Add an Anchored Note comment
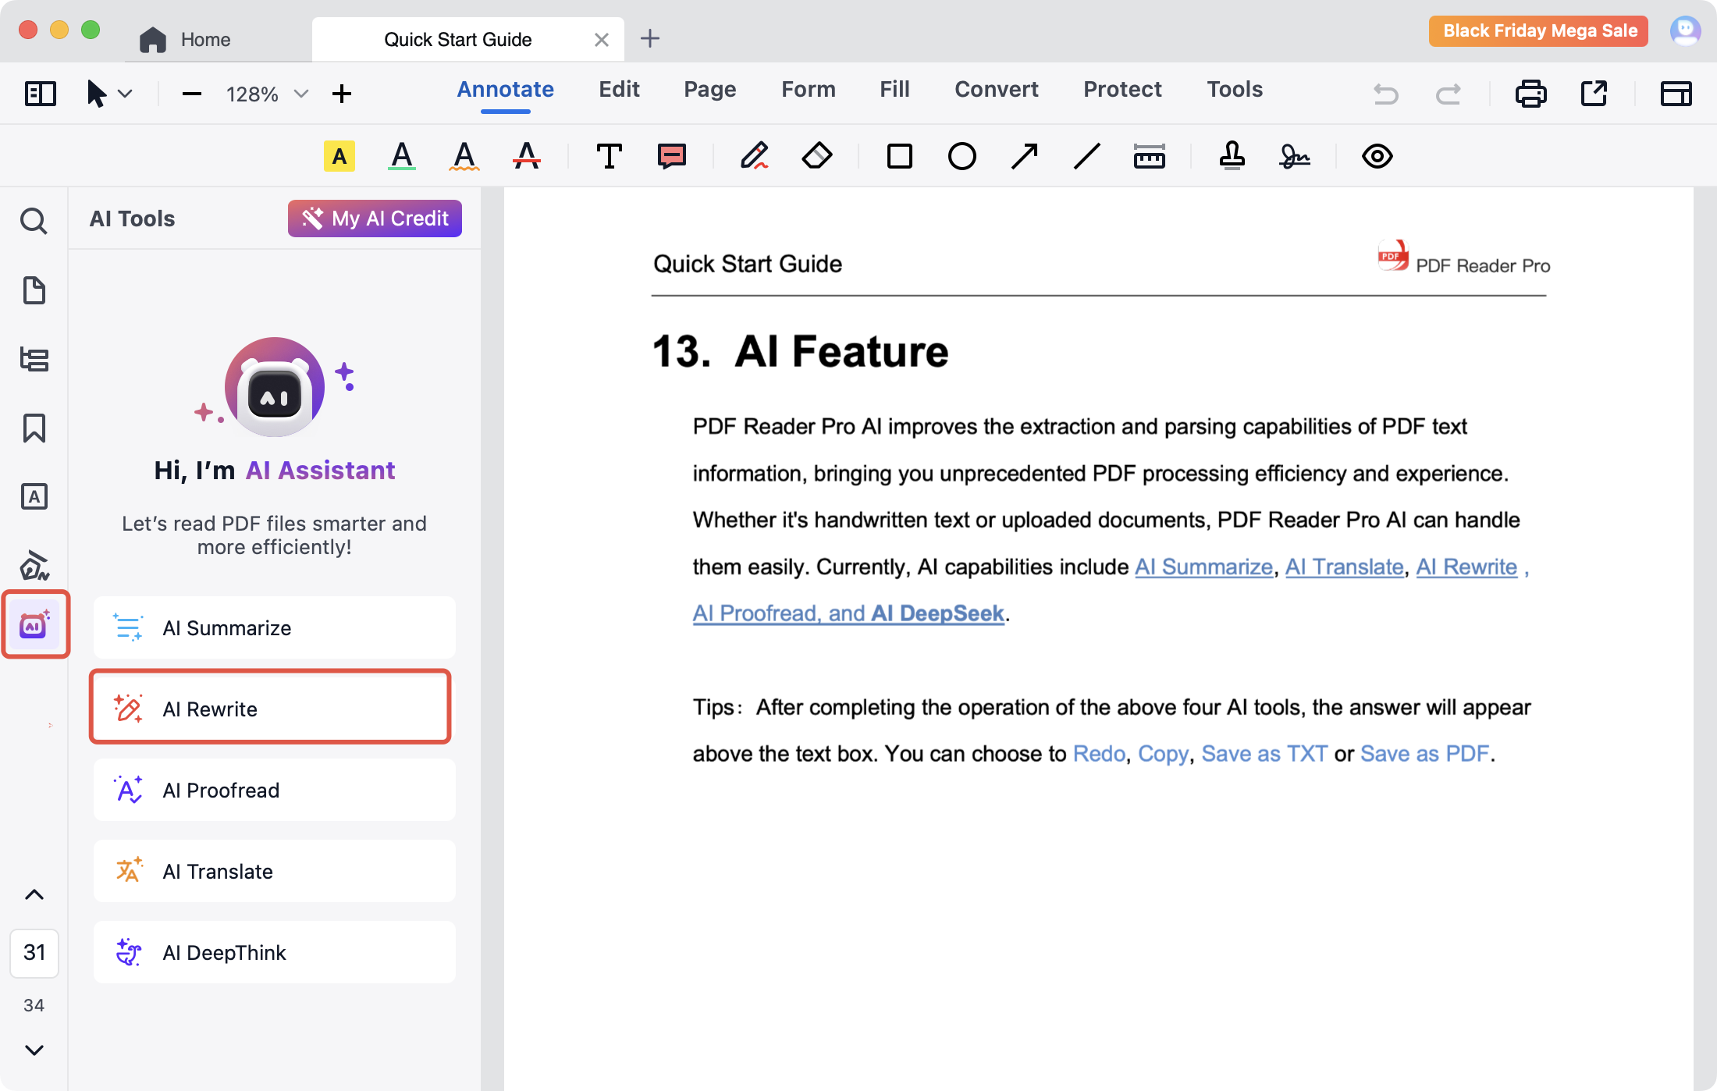Screen dimensions: 1717x1091 click(x=671, y=156)
